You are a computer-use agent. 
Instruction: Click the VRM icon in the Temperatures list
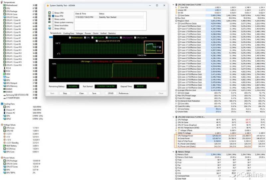5,74
